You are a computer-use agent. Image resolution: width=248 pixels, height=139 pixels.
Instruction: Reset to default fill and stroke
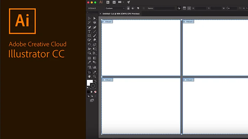click(88, 88)
